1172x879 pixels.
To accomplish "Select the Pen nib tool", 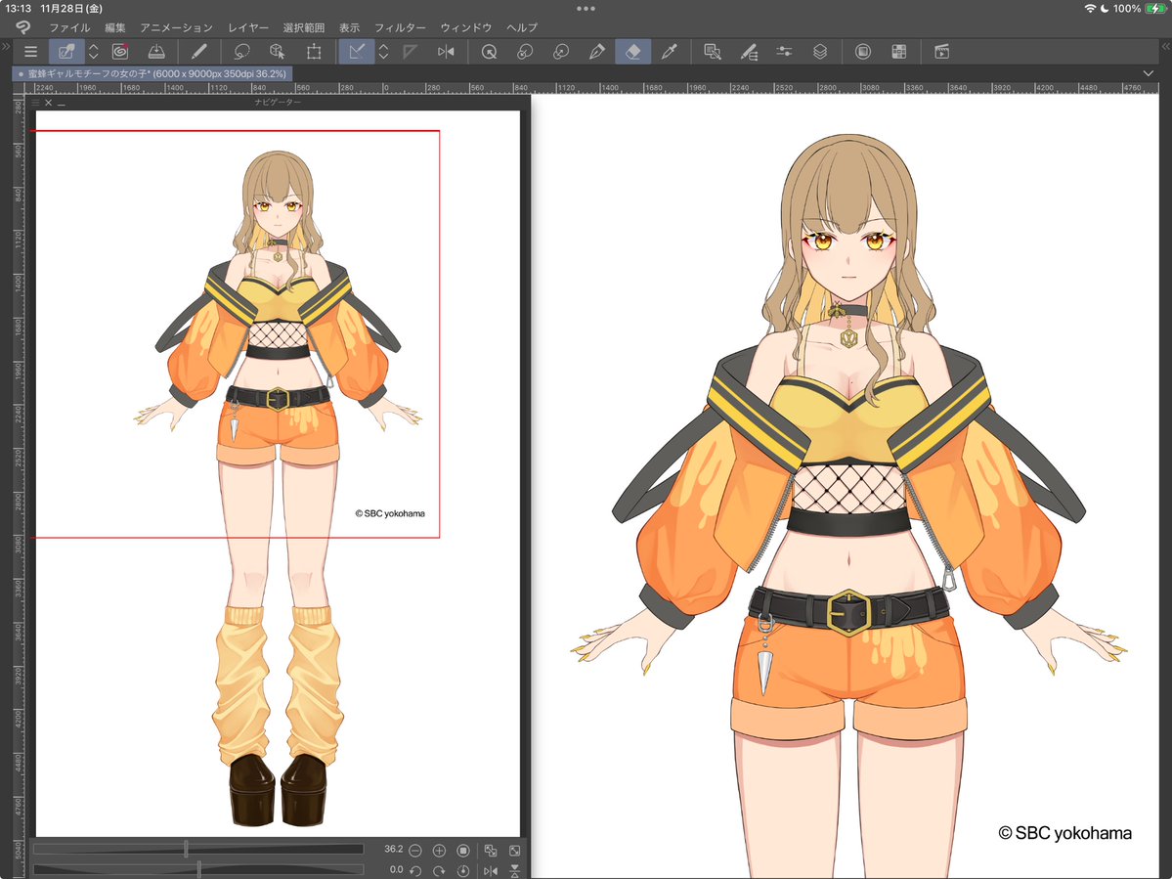I will click(x=596, y=52).
